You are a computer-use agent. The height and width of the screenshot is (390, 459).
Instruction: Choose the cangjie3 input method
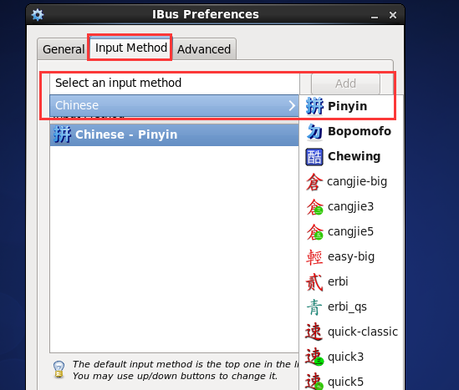350,207
